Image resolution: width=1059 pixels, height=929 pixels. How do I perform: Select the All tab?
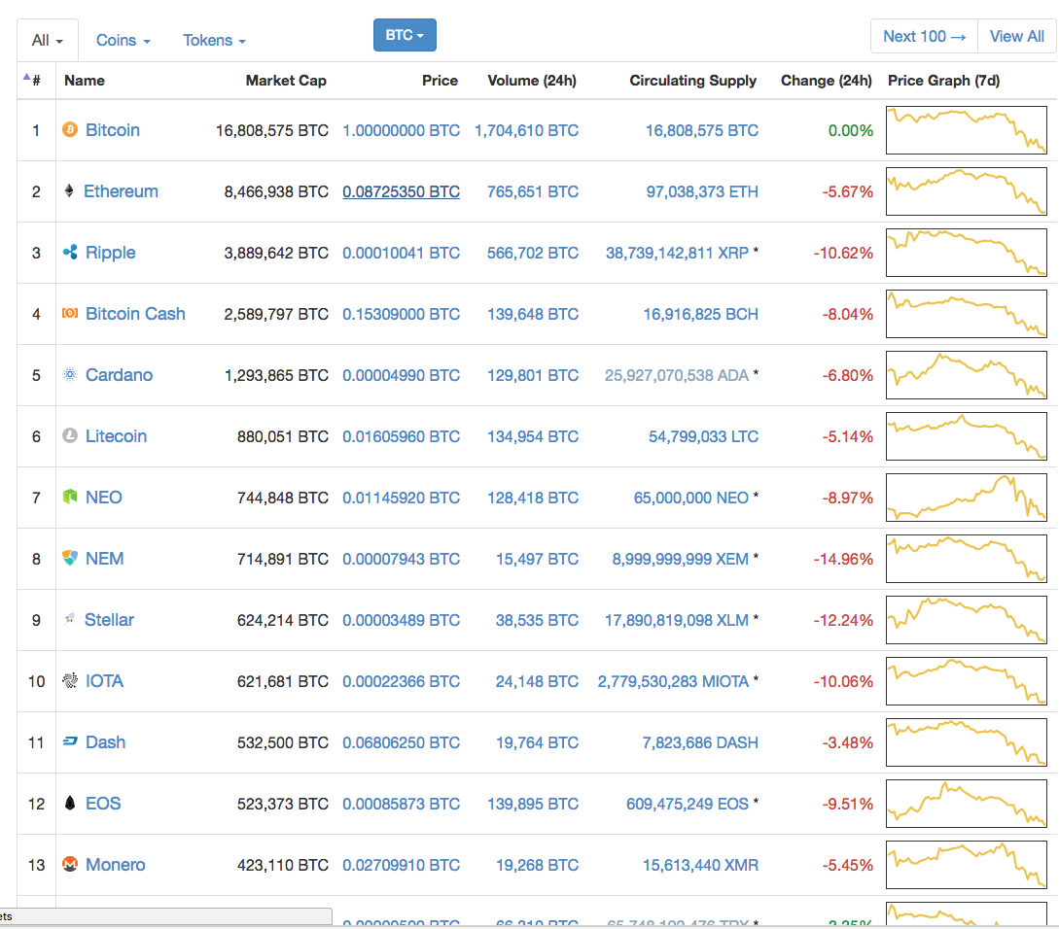click(x=48, y=41)
